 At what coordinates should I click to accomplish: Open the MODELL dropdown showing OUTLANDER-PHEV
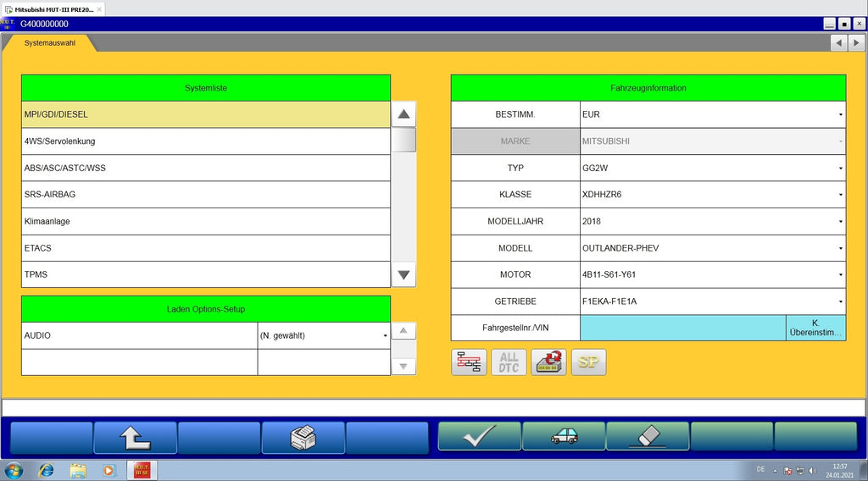click(x=712, y=248)
